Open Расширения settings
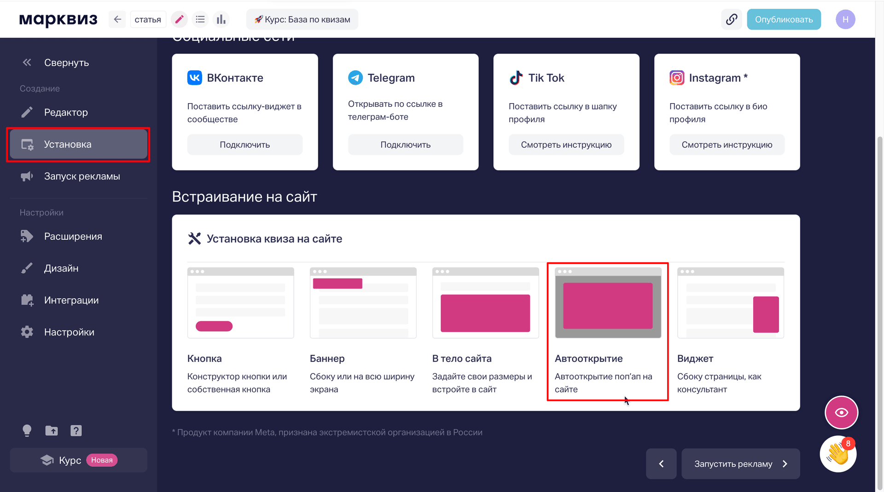Screen dimensions: 884x492 78,236
